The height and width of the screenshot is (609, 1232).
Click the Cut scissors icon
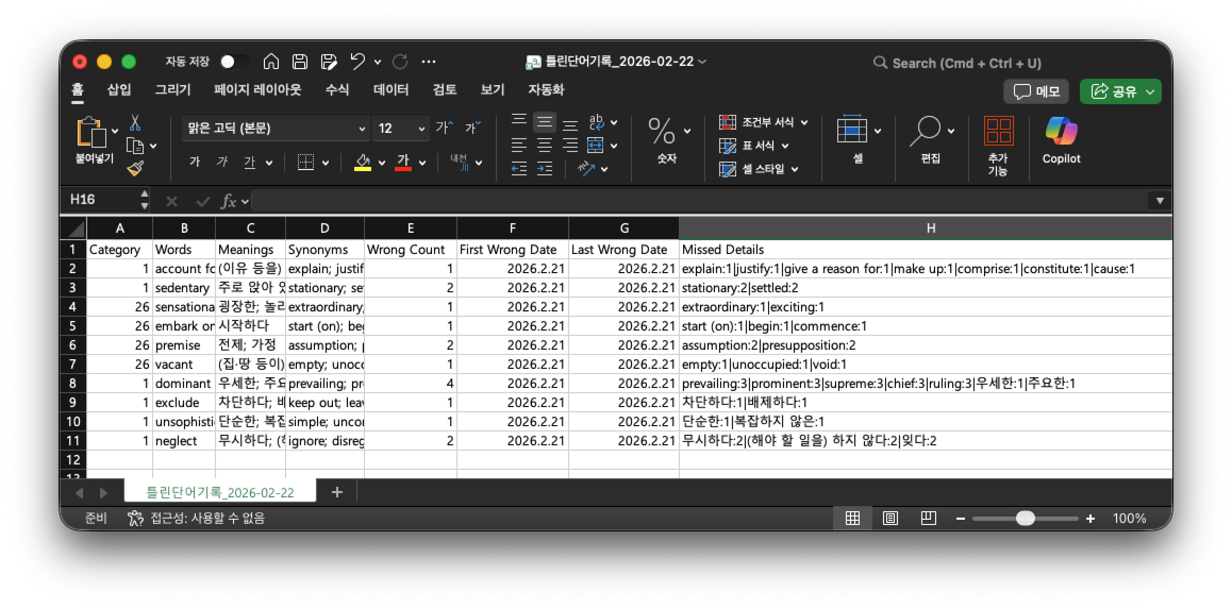tap(135, 123)
